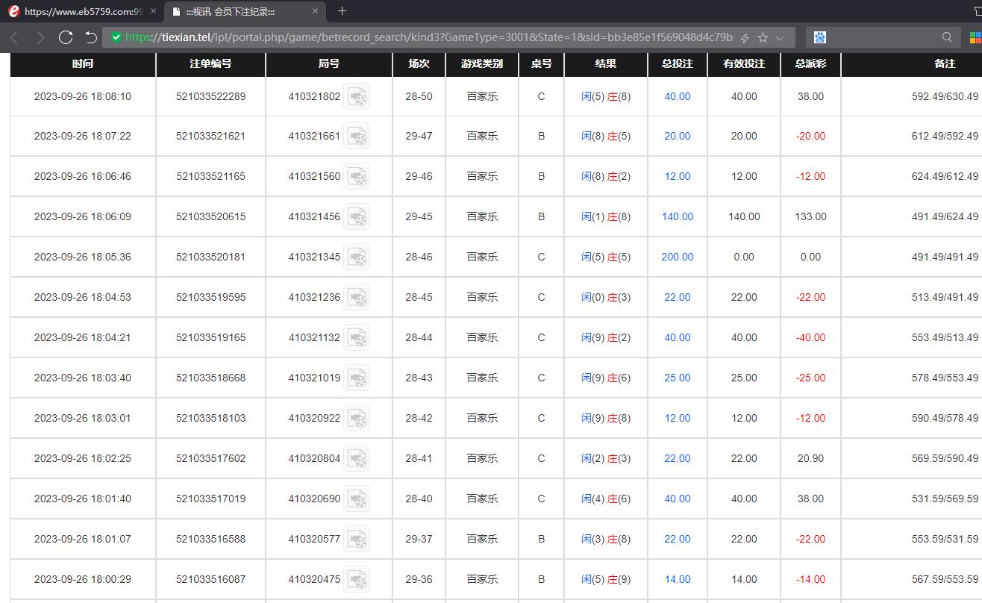Click the 200.00 total bet link
This screenshot has height=603, width=982.
pos(677,257)
